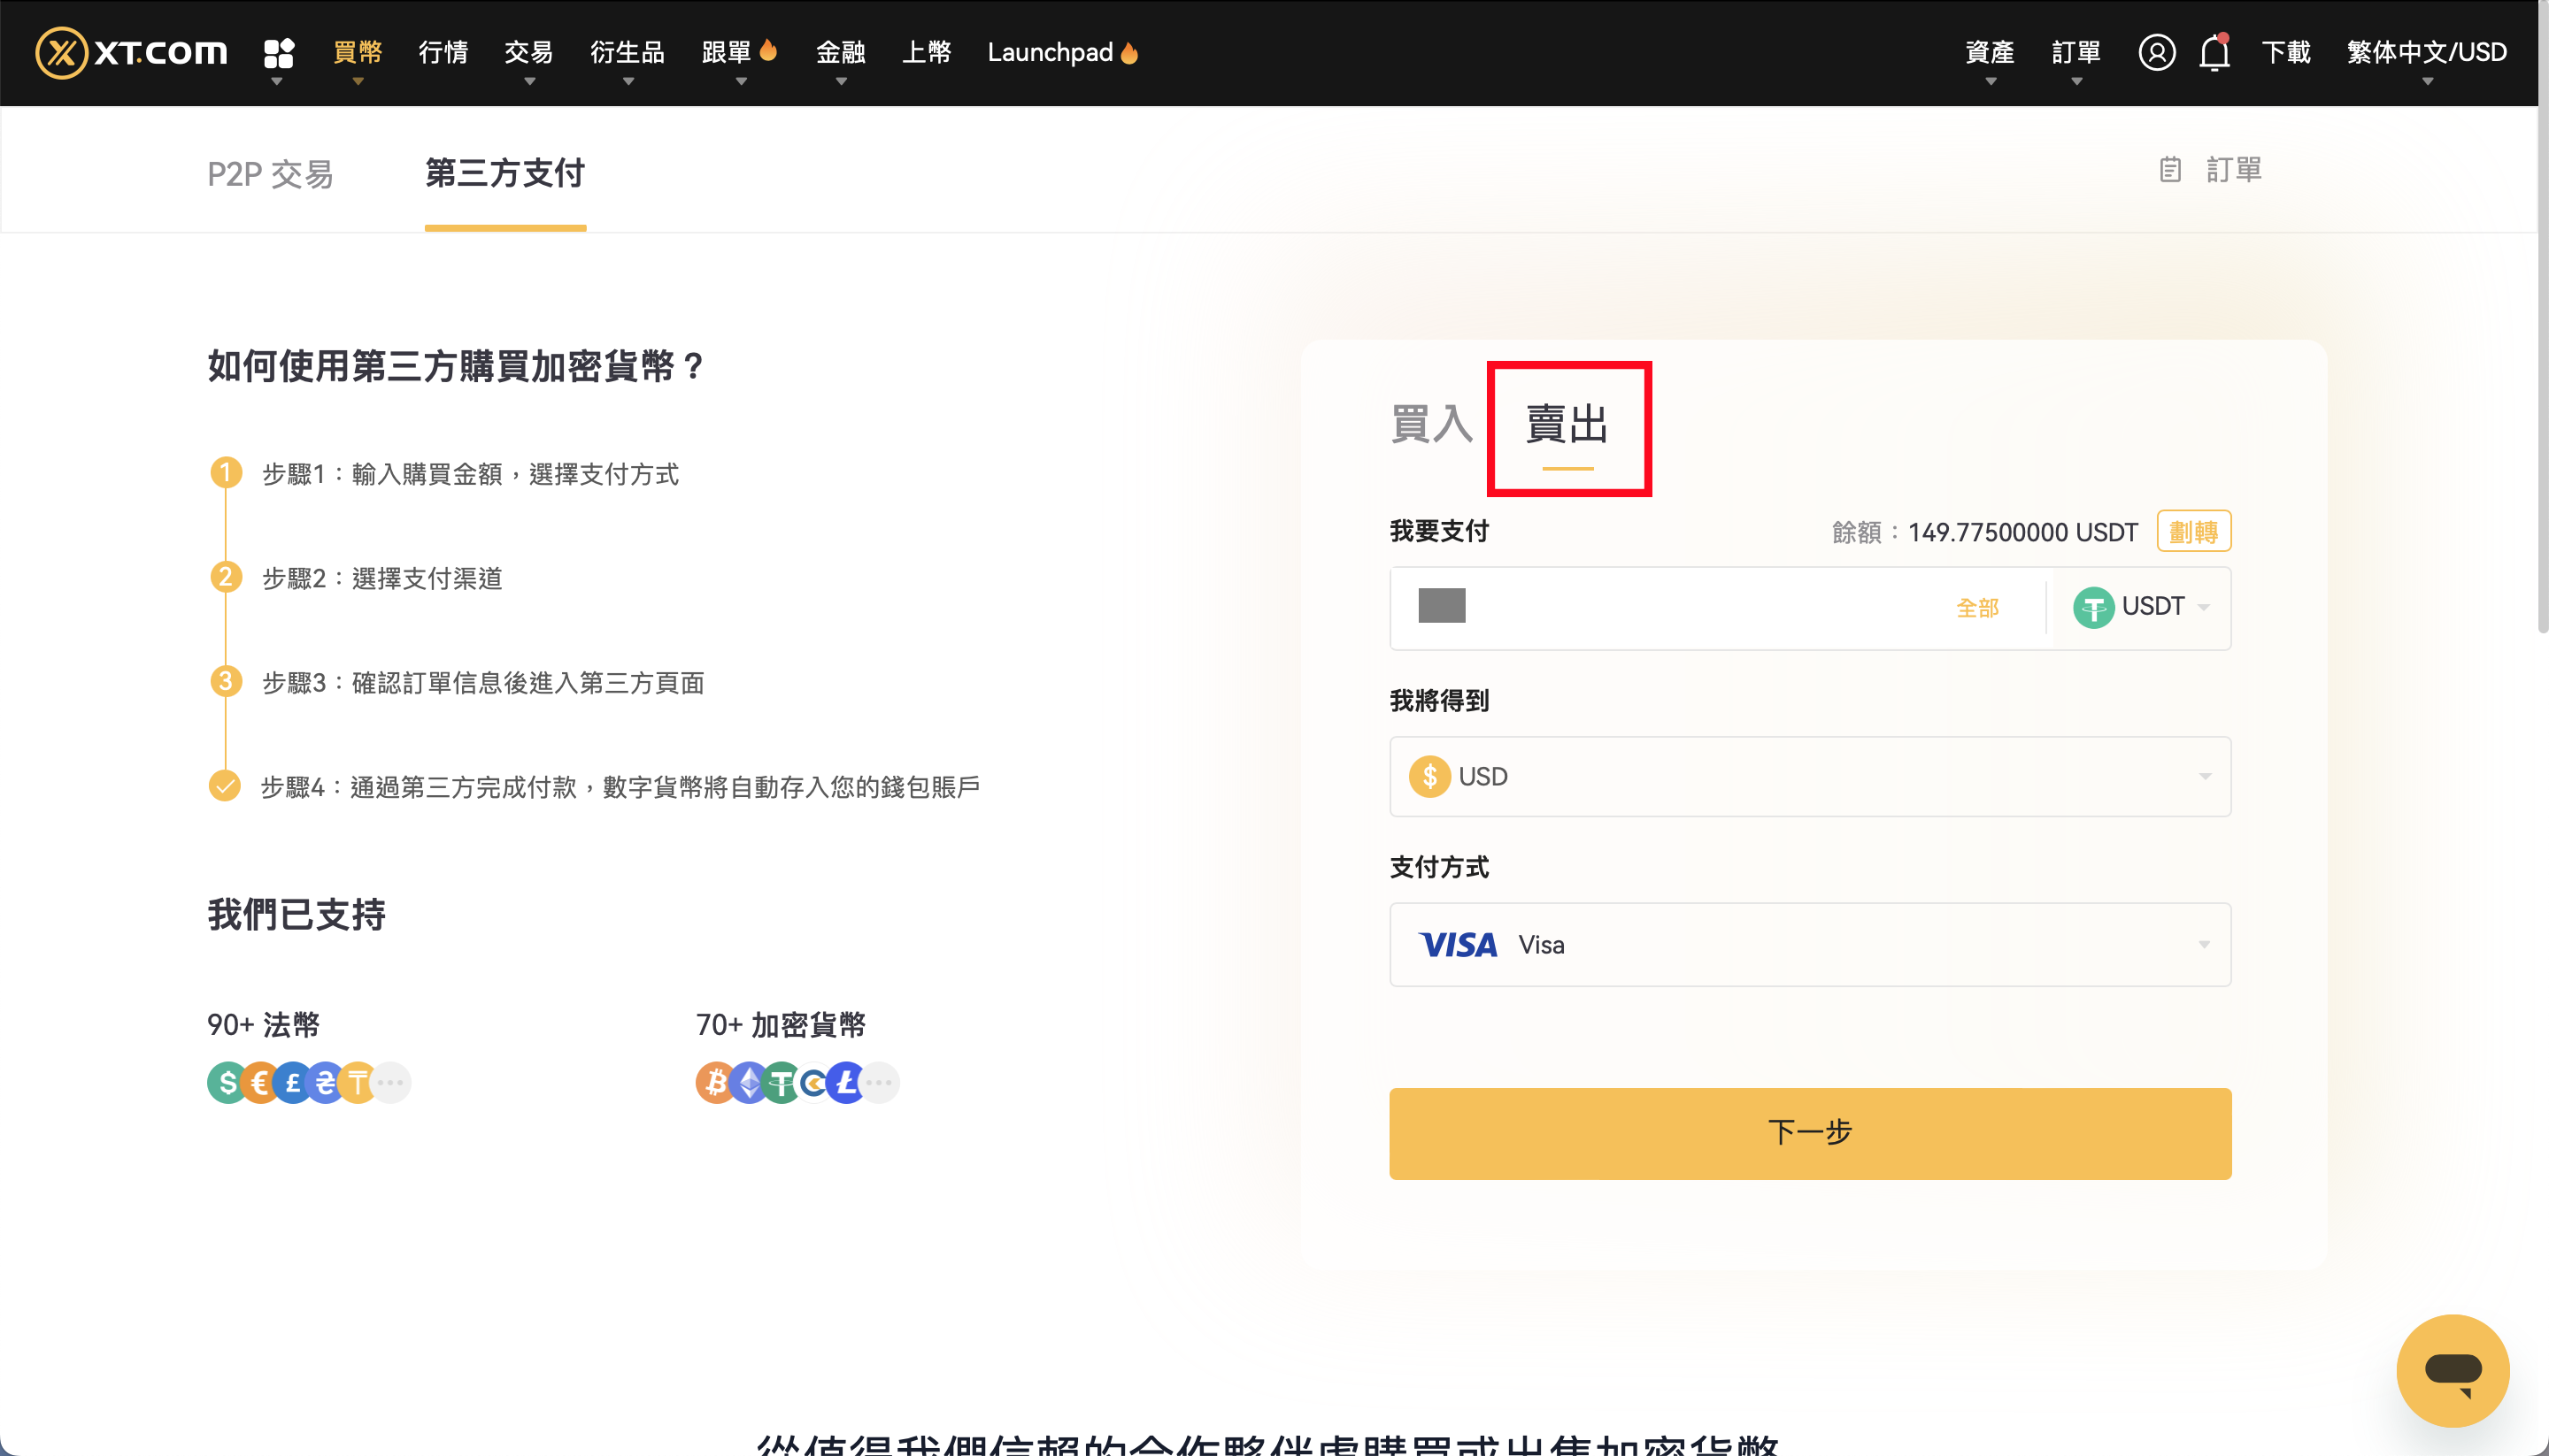Open 行情 markets page

[443, 52]
